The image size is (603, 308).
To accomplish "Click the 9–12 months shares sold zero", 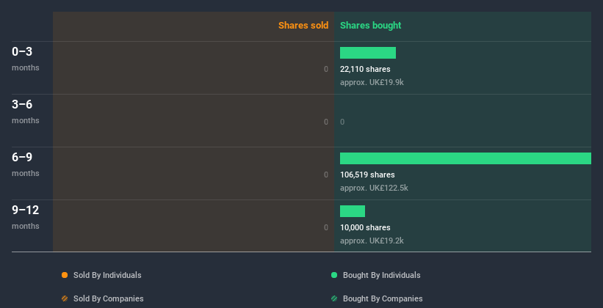I will point(326,227).
